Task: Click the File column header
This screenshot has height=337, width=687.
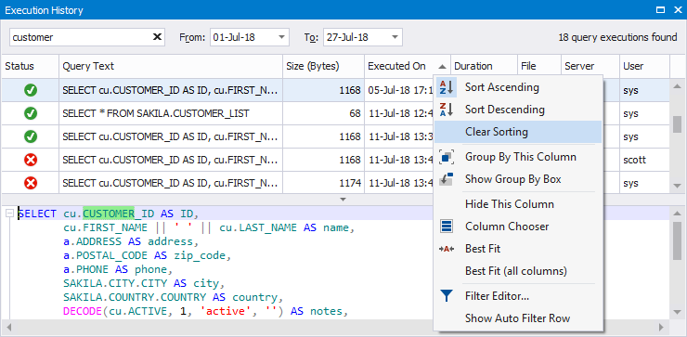Action: point(539,67)
